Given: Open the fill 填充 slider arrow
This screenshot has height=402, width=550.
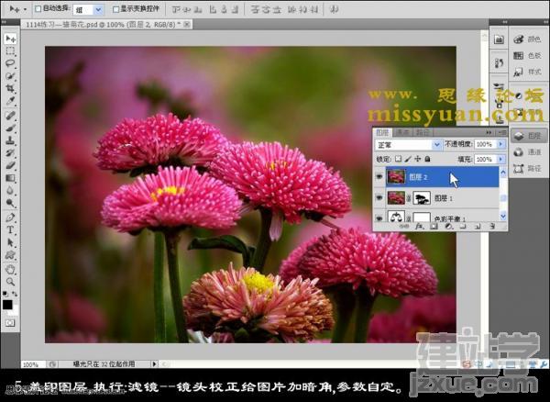Looking at the screenshot, I should 500,160.
